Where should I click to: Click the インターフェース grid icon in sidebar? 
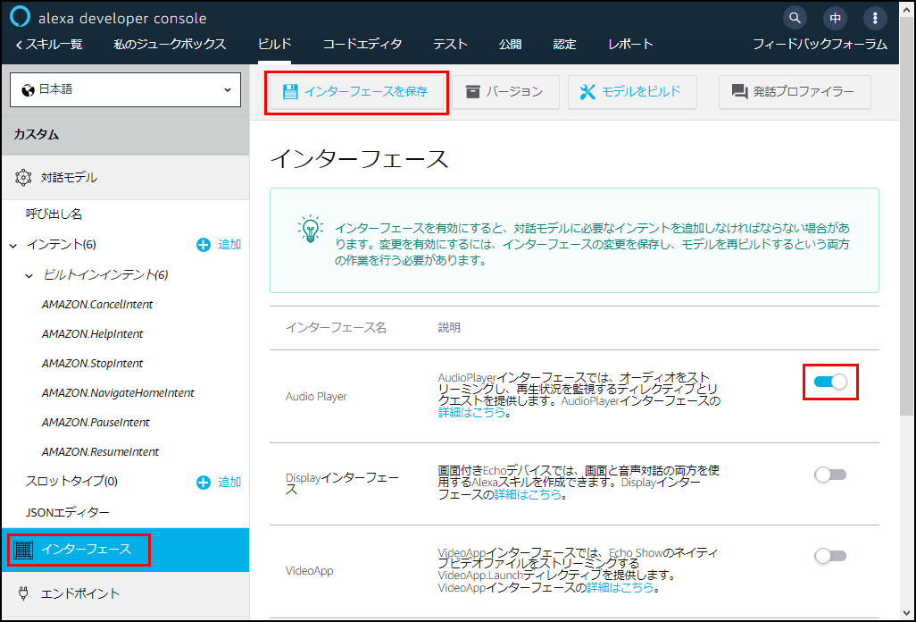tap(23, 550)
